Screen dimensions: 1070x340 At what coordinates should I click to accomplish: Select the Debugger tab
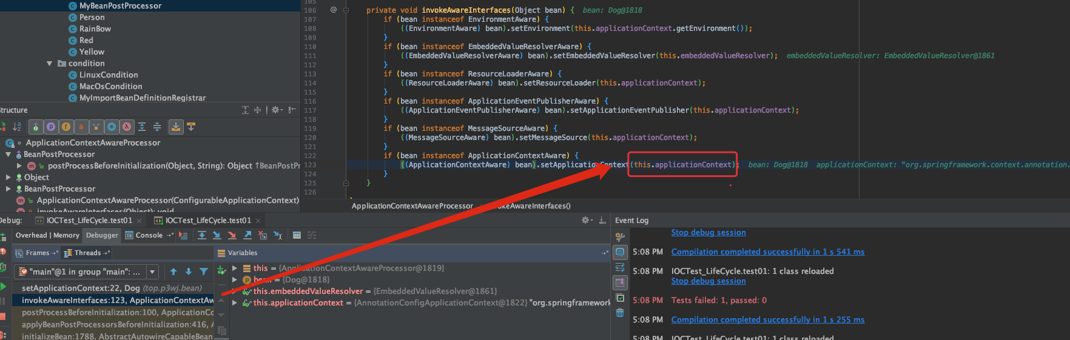(102, 235)
